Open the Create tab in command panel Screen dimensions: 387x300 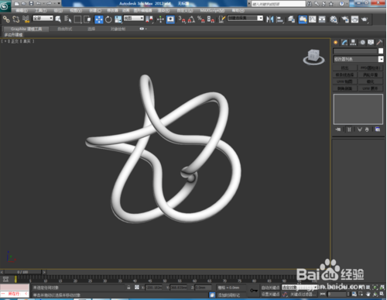pyautogui.click(x=336, y=43)
